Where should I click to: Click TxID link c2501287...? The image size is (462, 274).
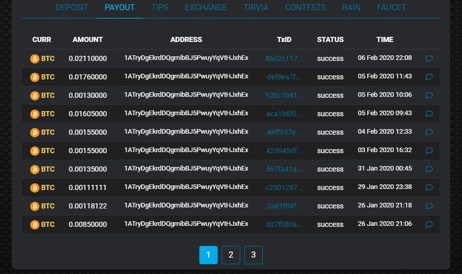click(x=284, y=187)
